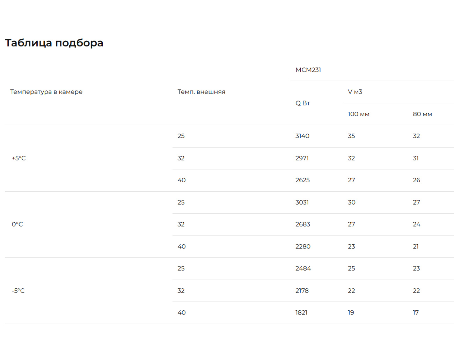Select the "Q Вт" header cell

[302, 103]
